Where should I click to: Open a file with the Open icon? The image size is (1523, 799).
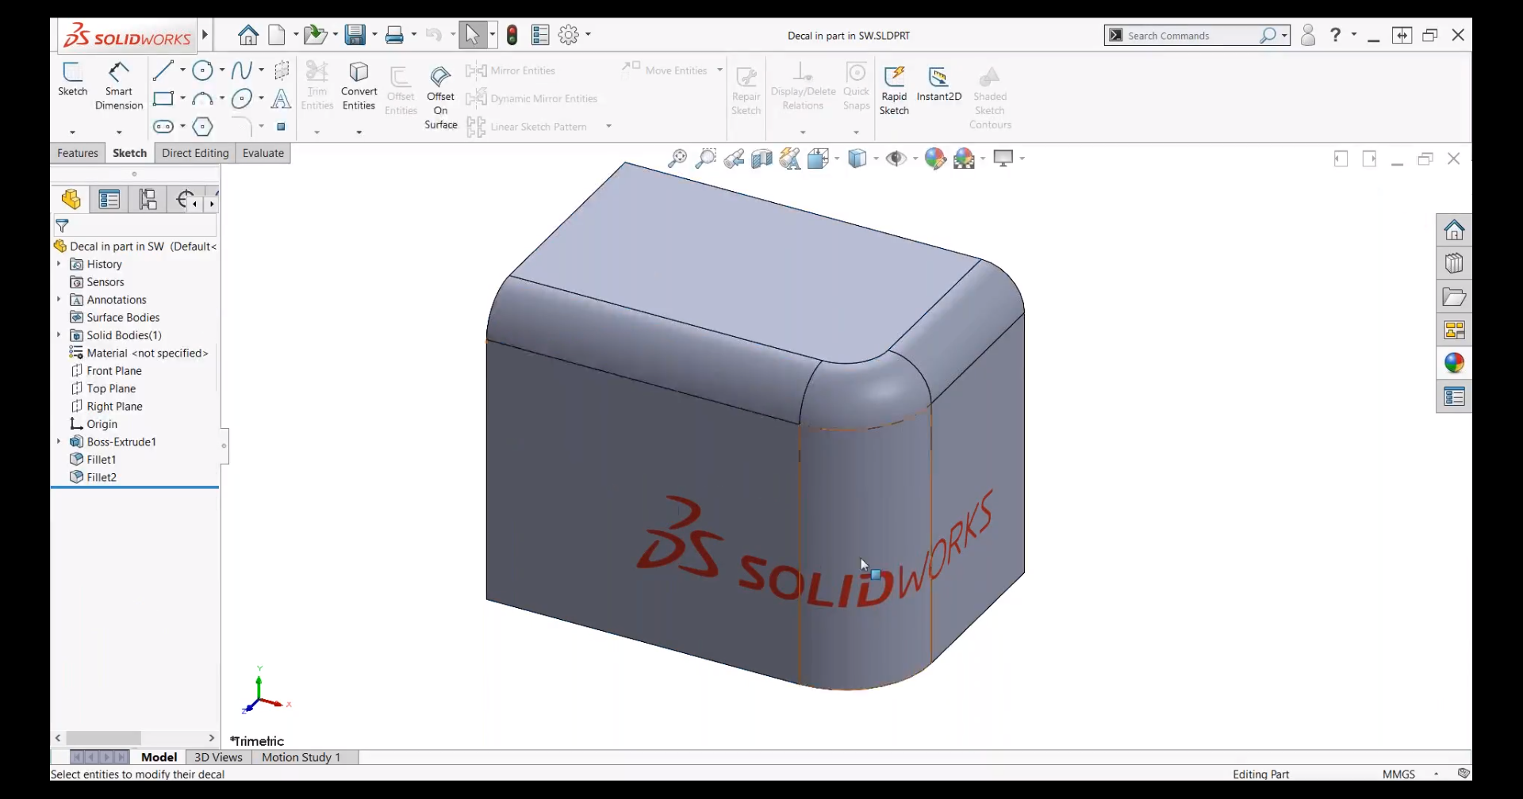click(315, 35)
